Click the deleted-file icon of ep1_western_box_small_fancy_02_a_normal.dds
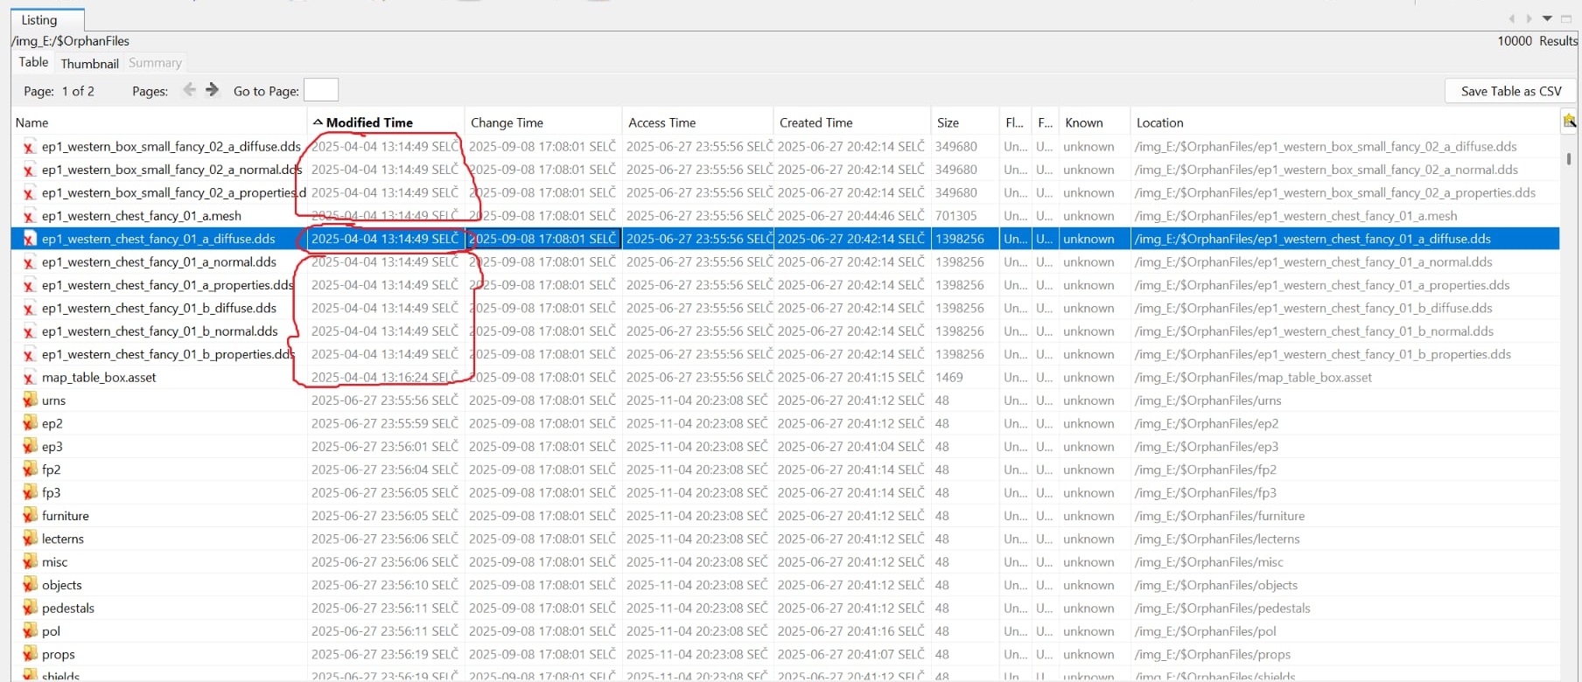Image resolution: width=1582 pixels, height=682 pixels. click(x=29, y=170)
